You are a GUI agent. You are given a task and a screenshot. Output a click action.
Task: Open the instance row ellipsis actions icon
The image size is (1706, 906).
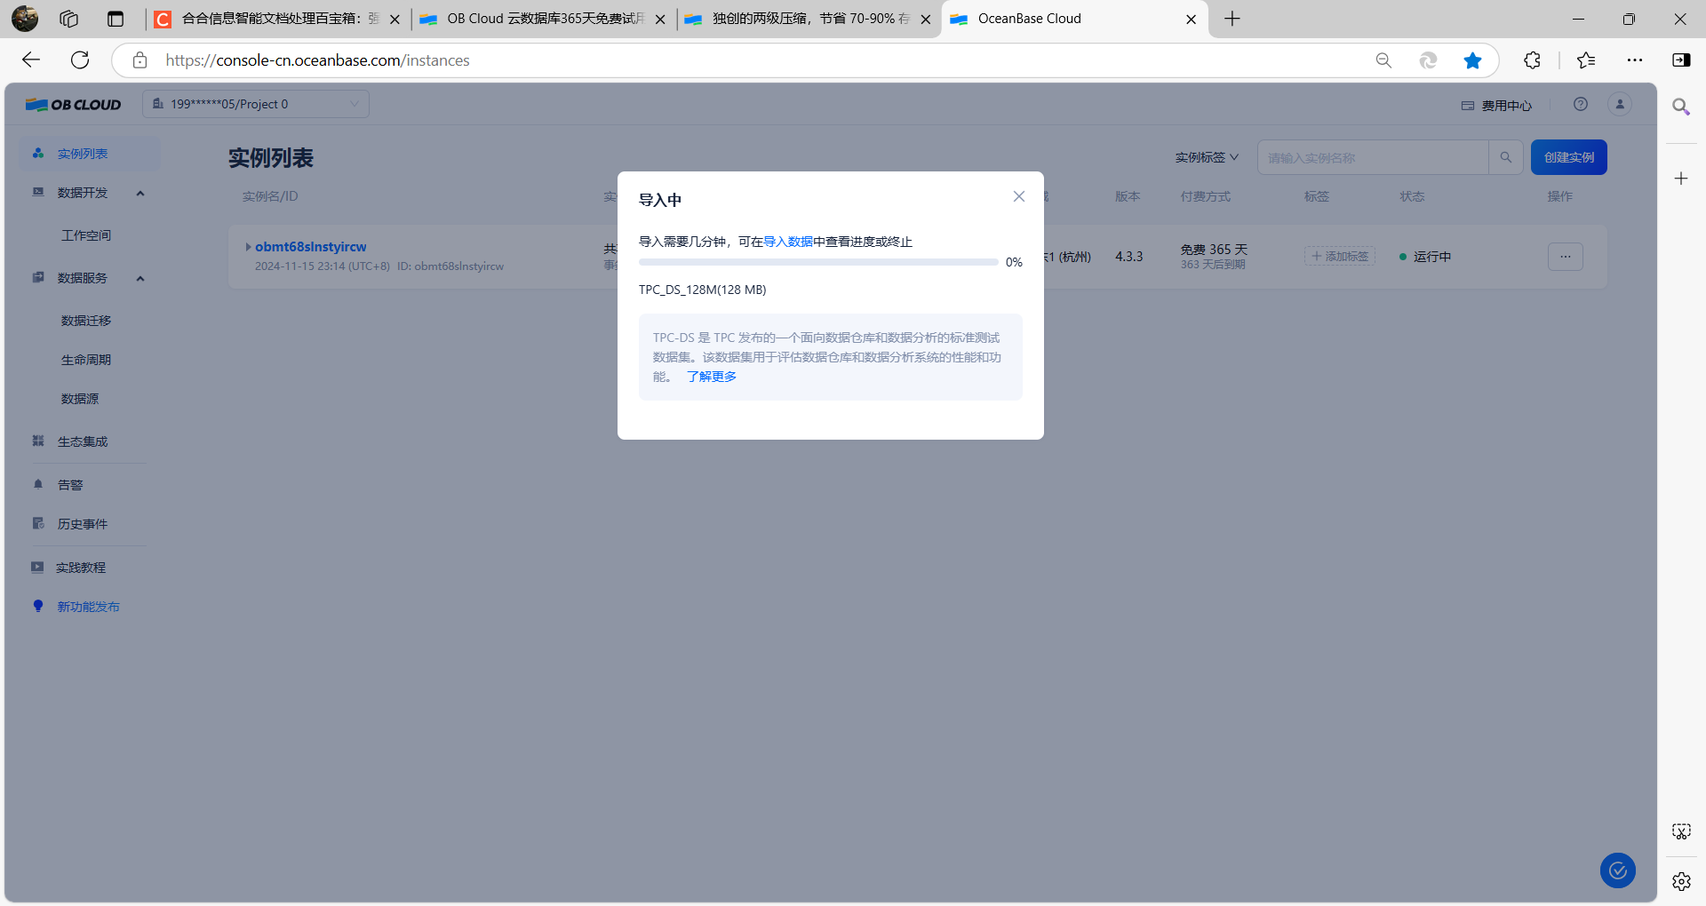coord(1564,256)
